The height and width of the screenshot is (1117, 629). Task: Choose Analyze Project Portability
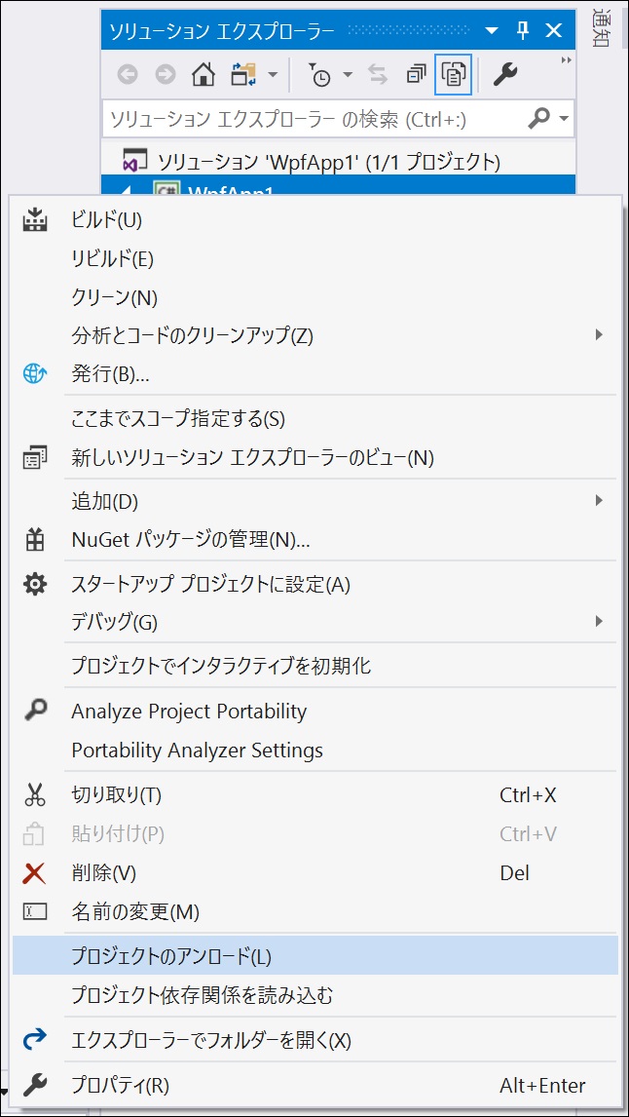(314, 711)
